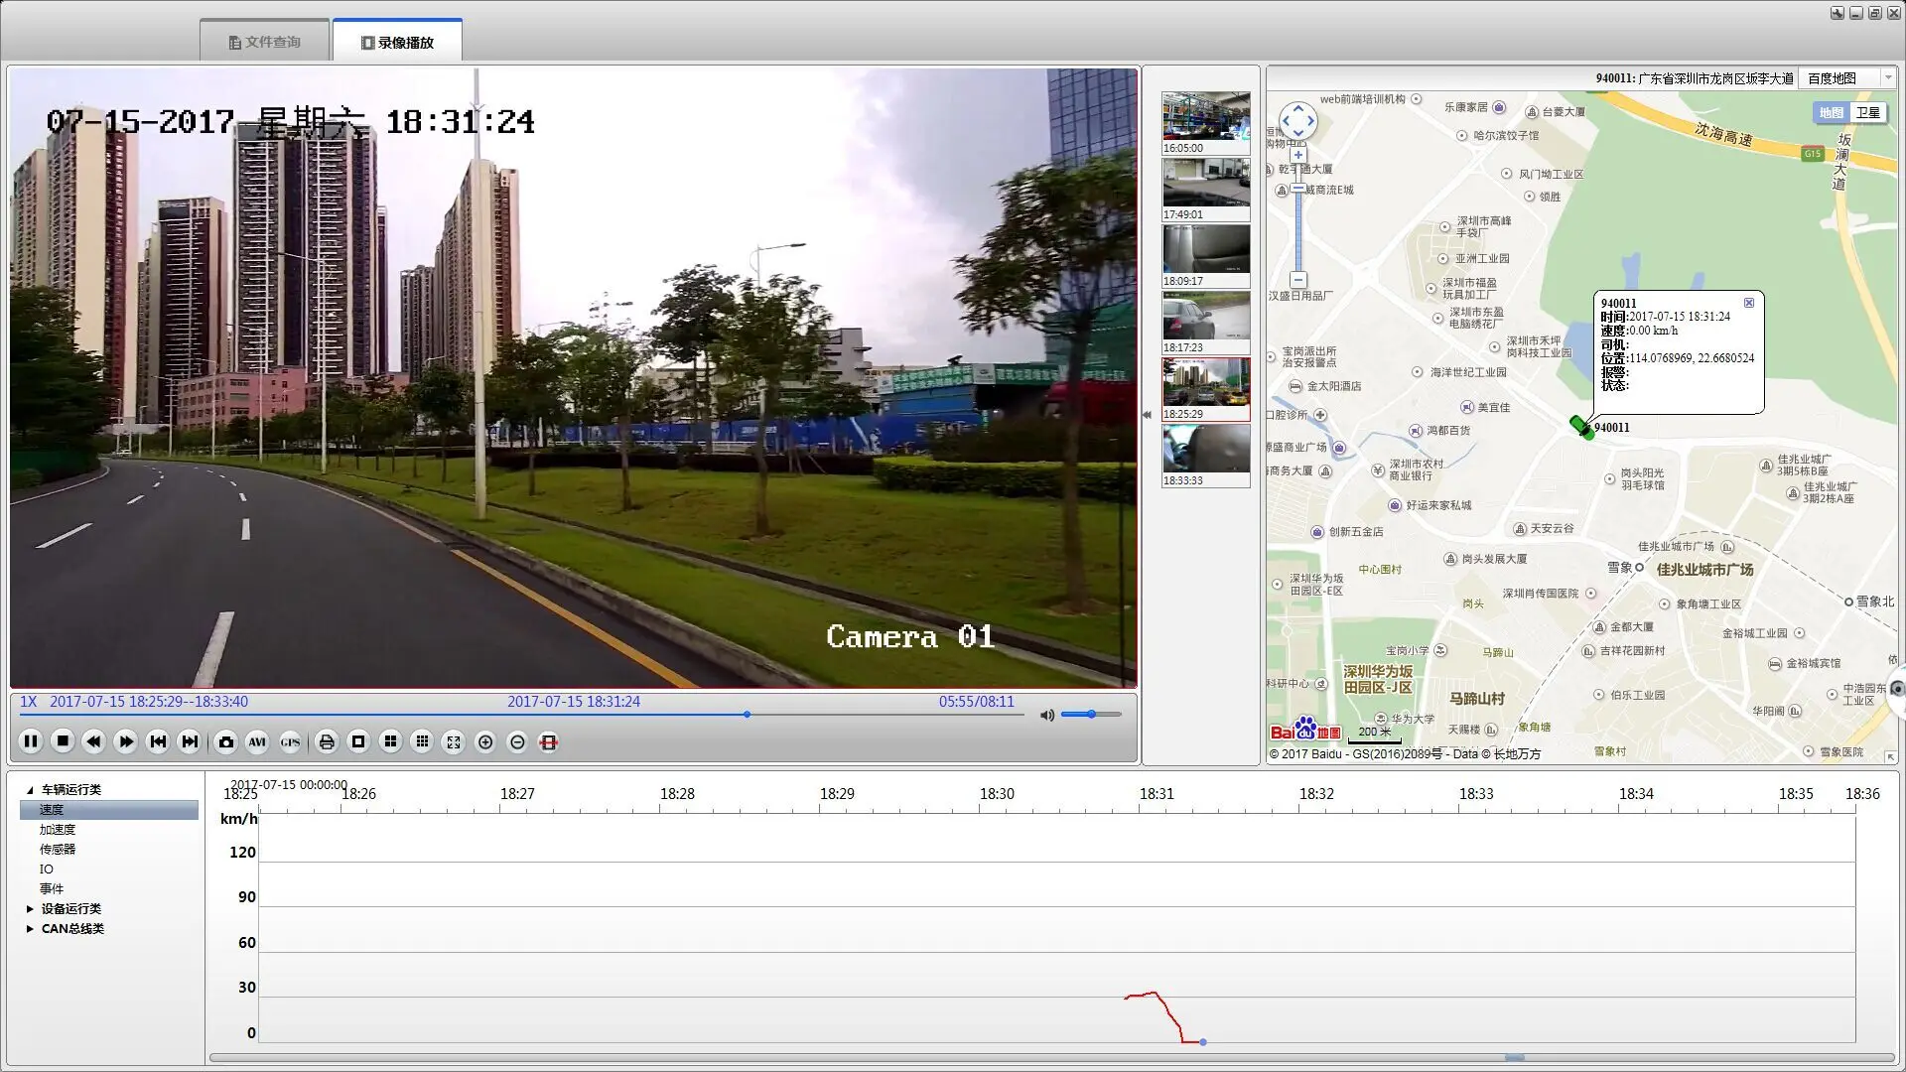The height and width of the screenshot is (1072, 1906).
Task: Export clip using AVI button
Action: tap(257, 742)
